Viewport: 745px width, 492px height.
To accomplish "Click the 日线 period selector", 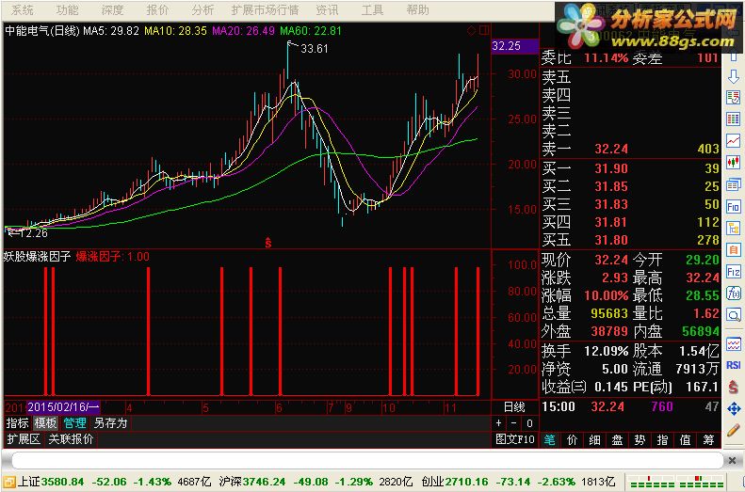I will pyautogui.click(x=514, y=407).
